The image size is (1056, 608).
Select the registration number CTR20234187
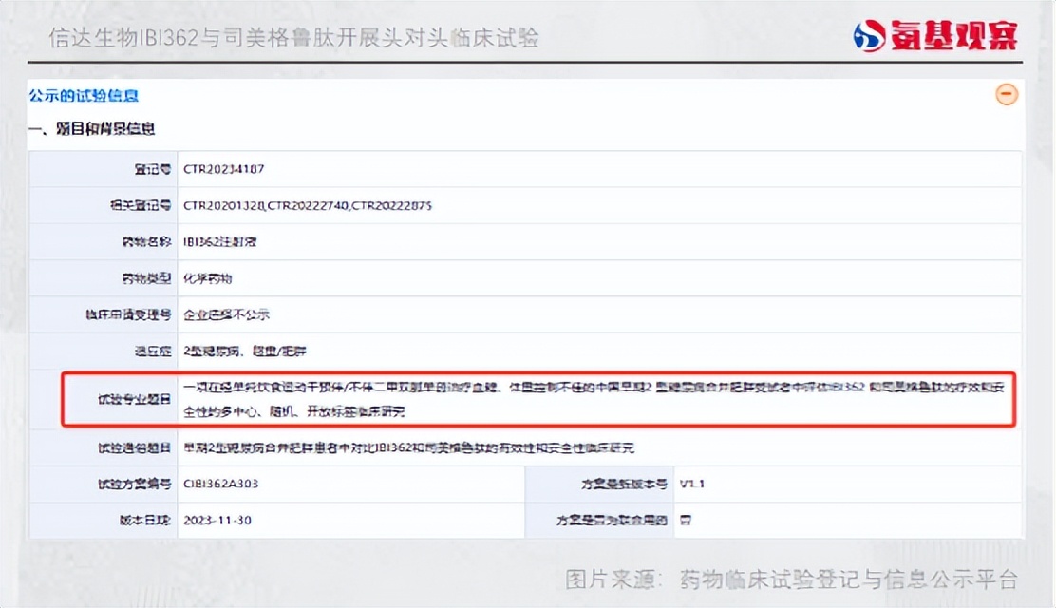tap(223, 169)
